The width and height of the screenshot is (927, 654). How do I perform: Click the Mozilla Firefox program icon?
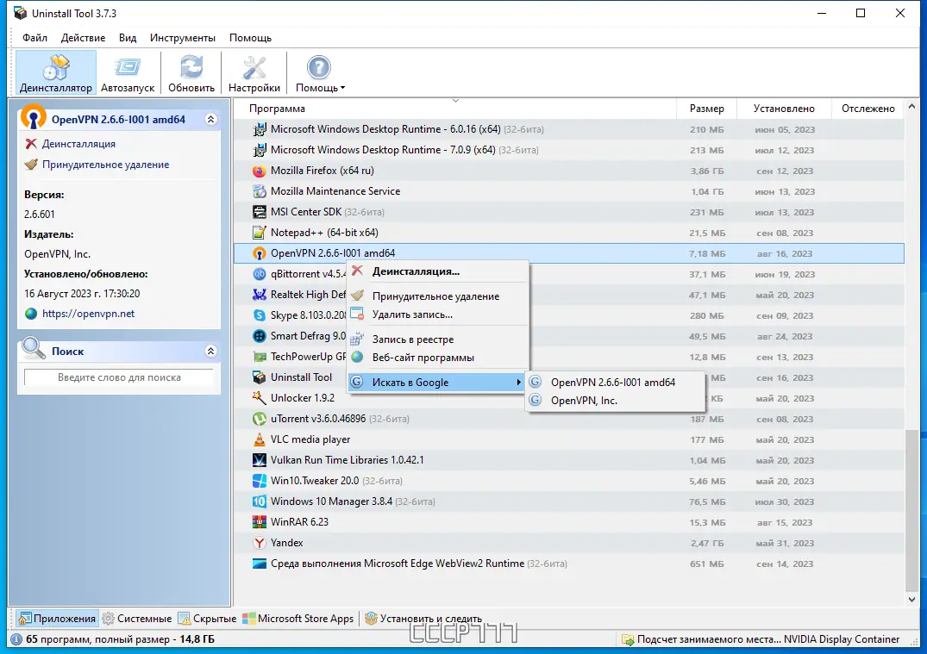pyautogui.click(x=259, y=171)
